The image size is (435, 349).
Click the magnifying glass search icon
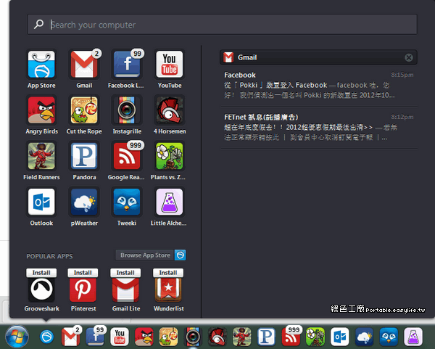(x=39, y=24)
